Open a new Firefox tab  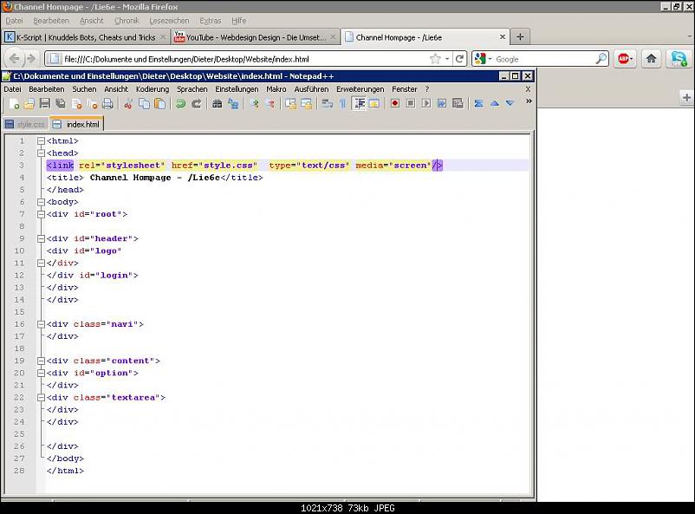[520, 36]
